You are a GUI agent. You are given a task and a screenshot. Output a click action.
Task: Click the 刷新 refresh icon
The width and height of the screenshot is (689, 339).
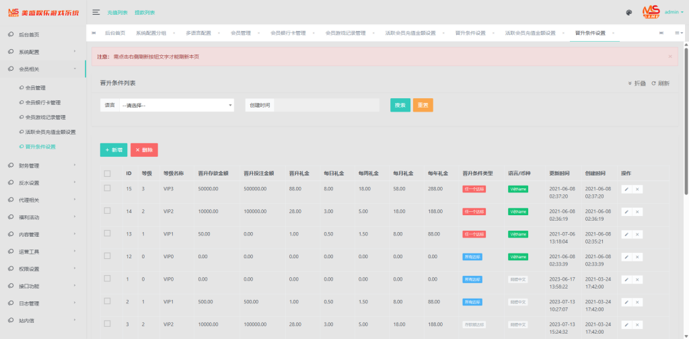(660, 83)
